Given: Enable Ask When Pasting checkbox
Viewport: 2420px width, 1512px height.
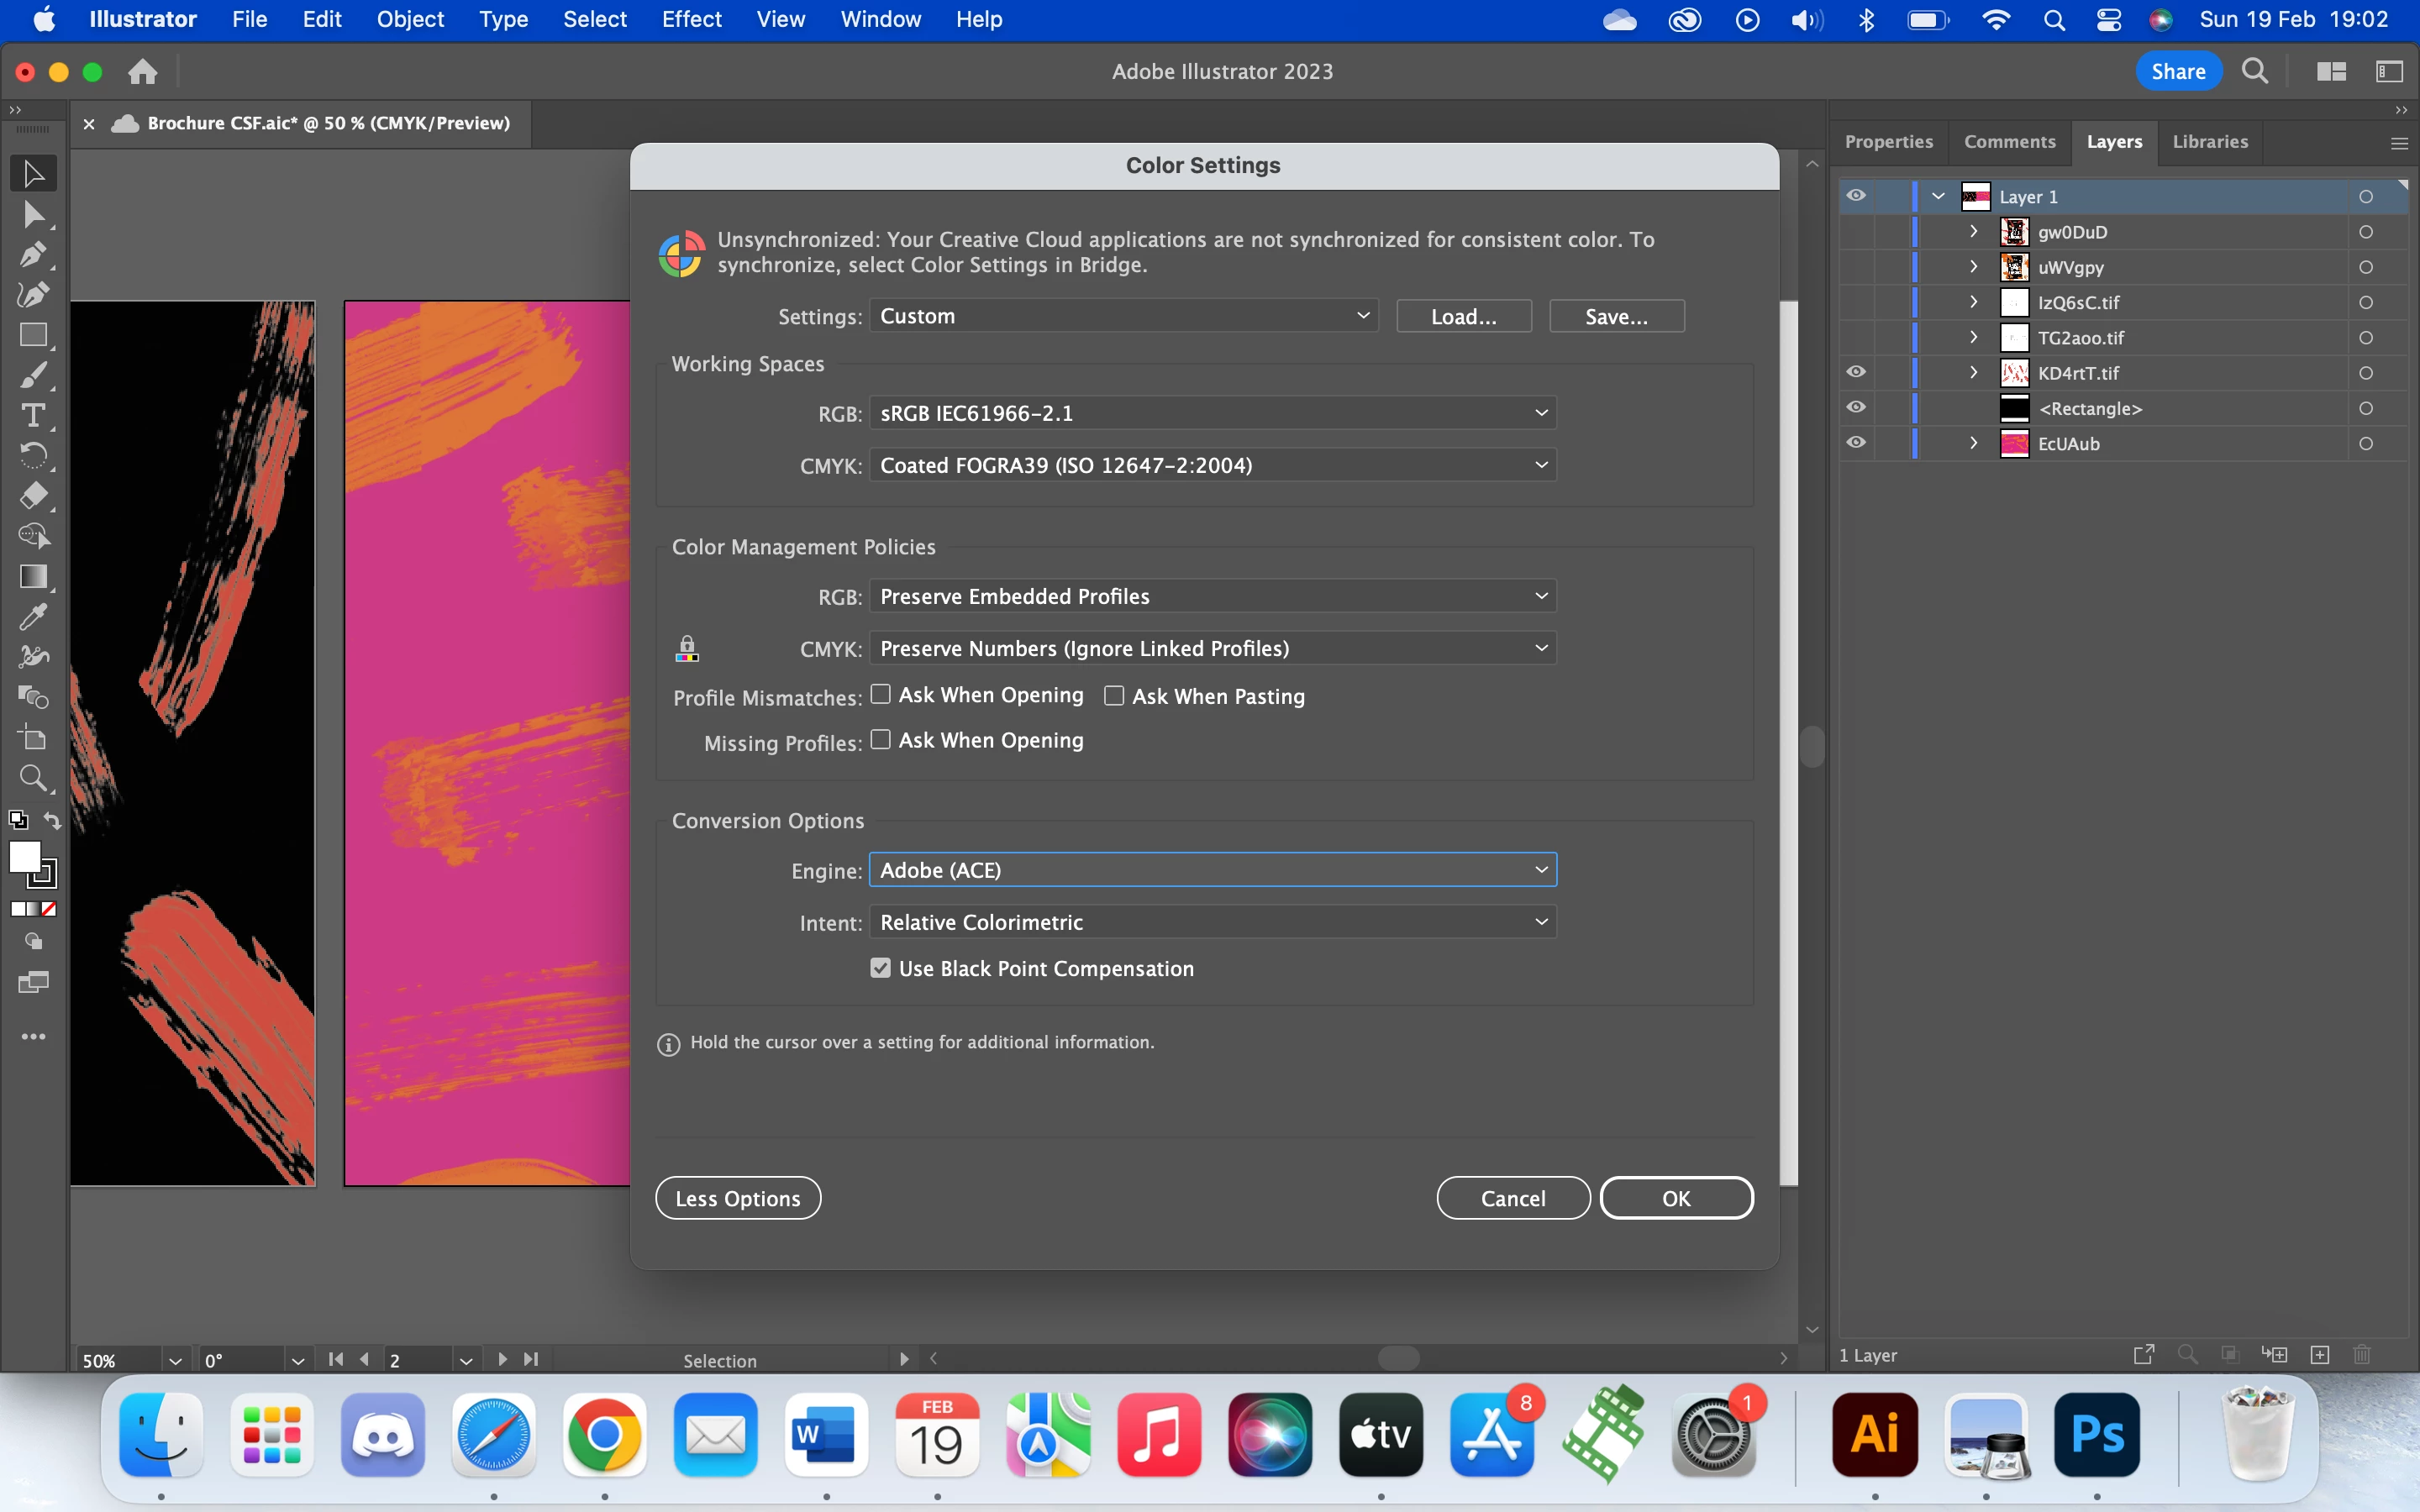Looking at the screenshot, I should pyautogui.click(x=1114, y=696).
